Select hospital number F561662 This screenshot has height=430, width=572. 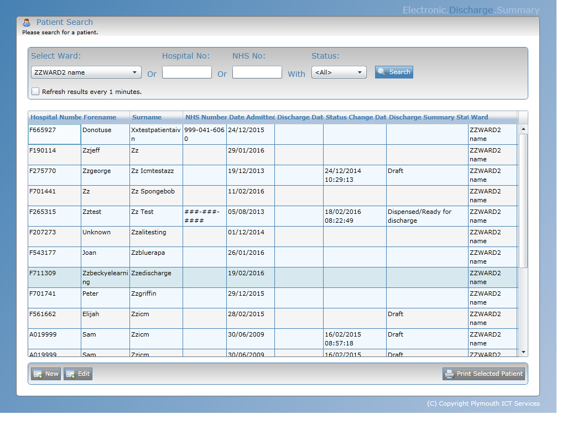(43, 314)
